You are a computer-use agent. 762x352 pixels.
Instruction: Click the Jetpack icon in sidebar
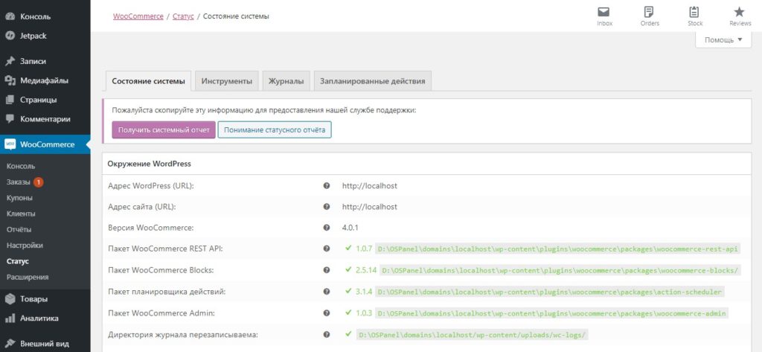(x=10, y=36)
